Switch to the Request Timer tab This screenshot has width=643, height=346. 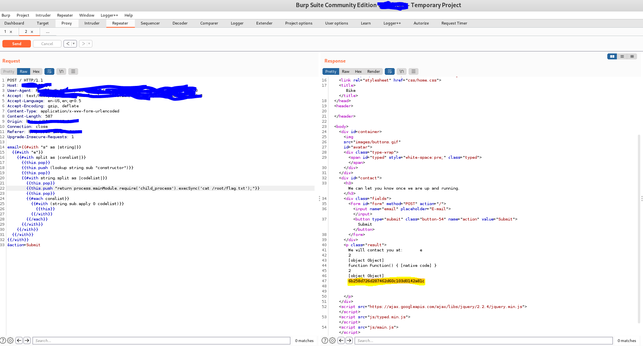pyautogui.click(x=454, y=23)
